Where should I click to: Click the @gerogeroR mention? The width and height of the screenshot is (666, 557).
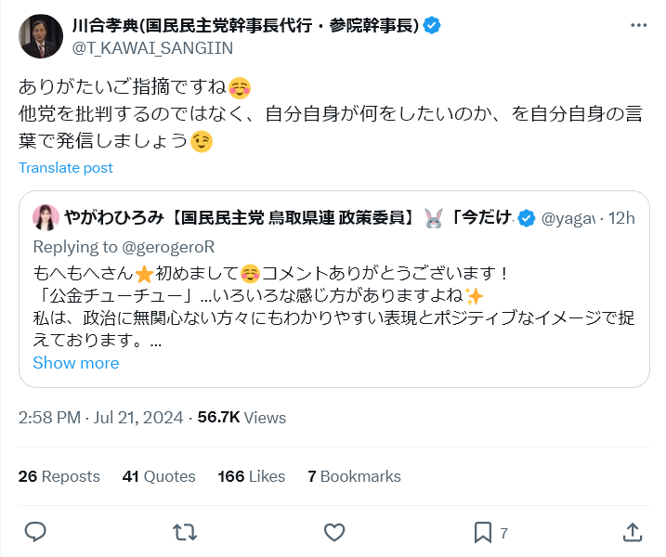[x=168, y=247]
